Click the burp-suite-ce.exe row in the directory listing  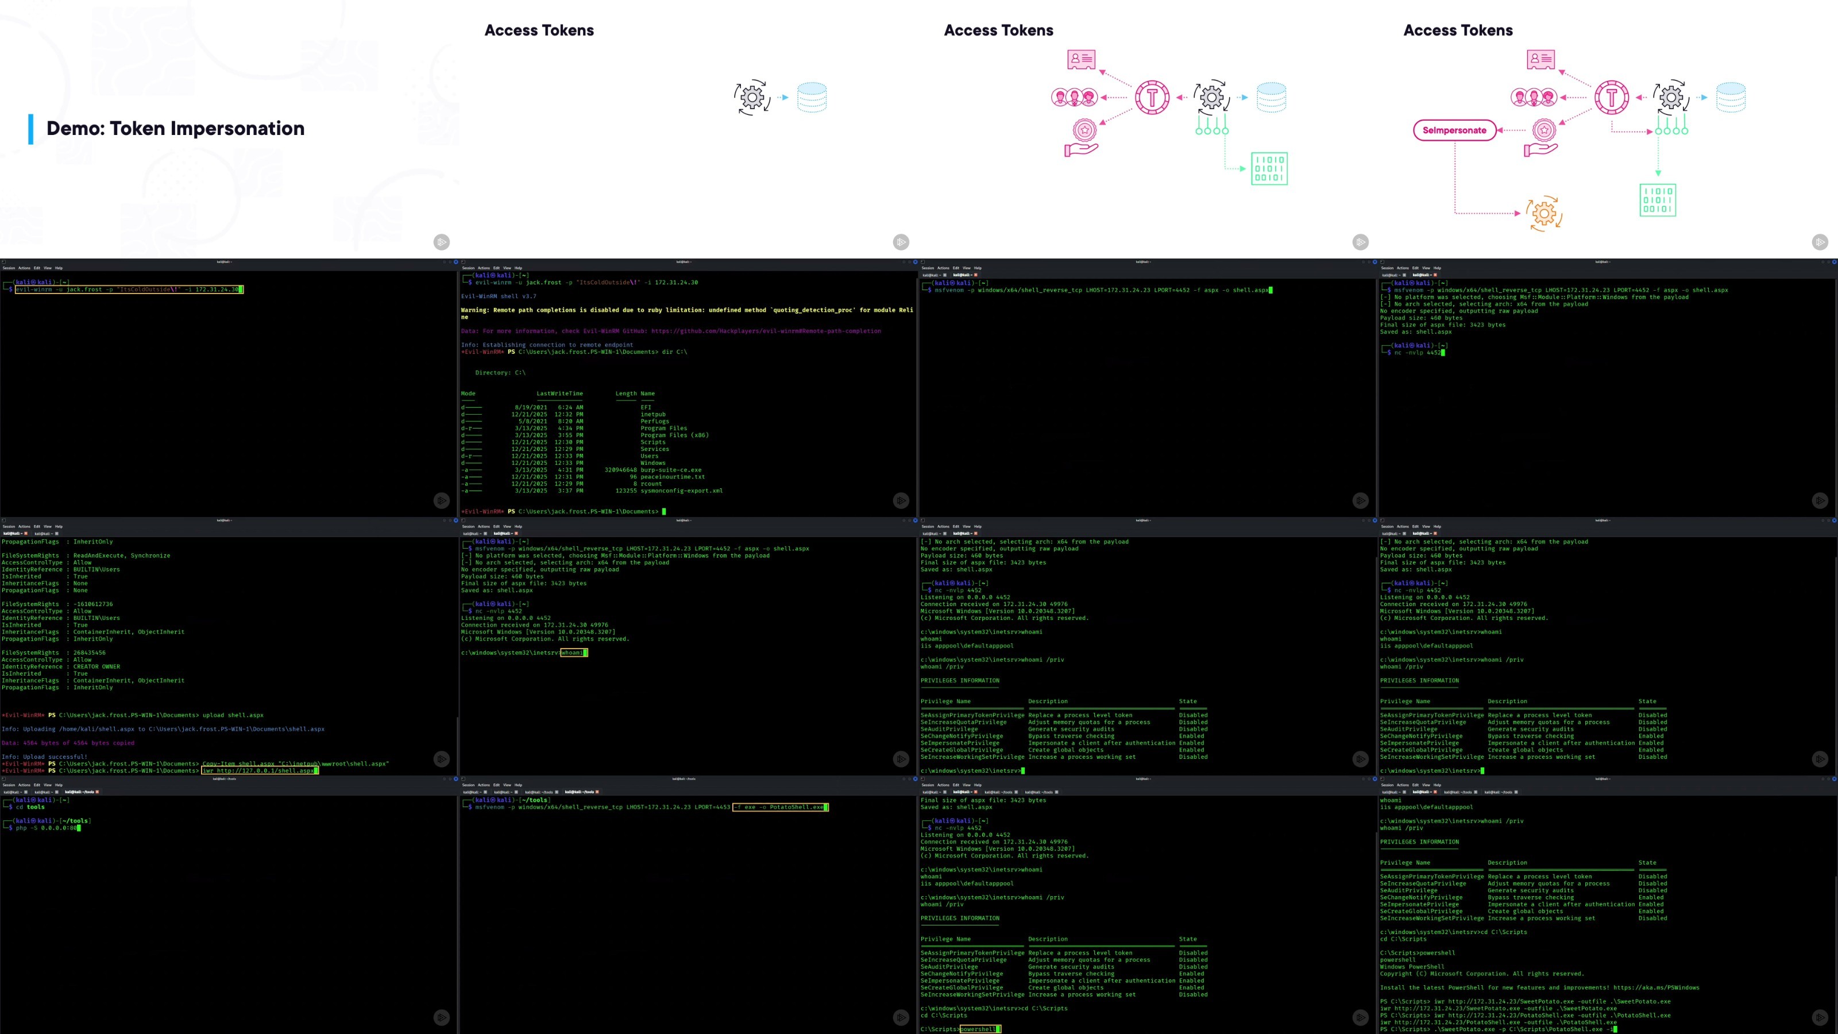582,469
